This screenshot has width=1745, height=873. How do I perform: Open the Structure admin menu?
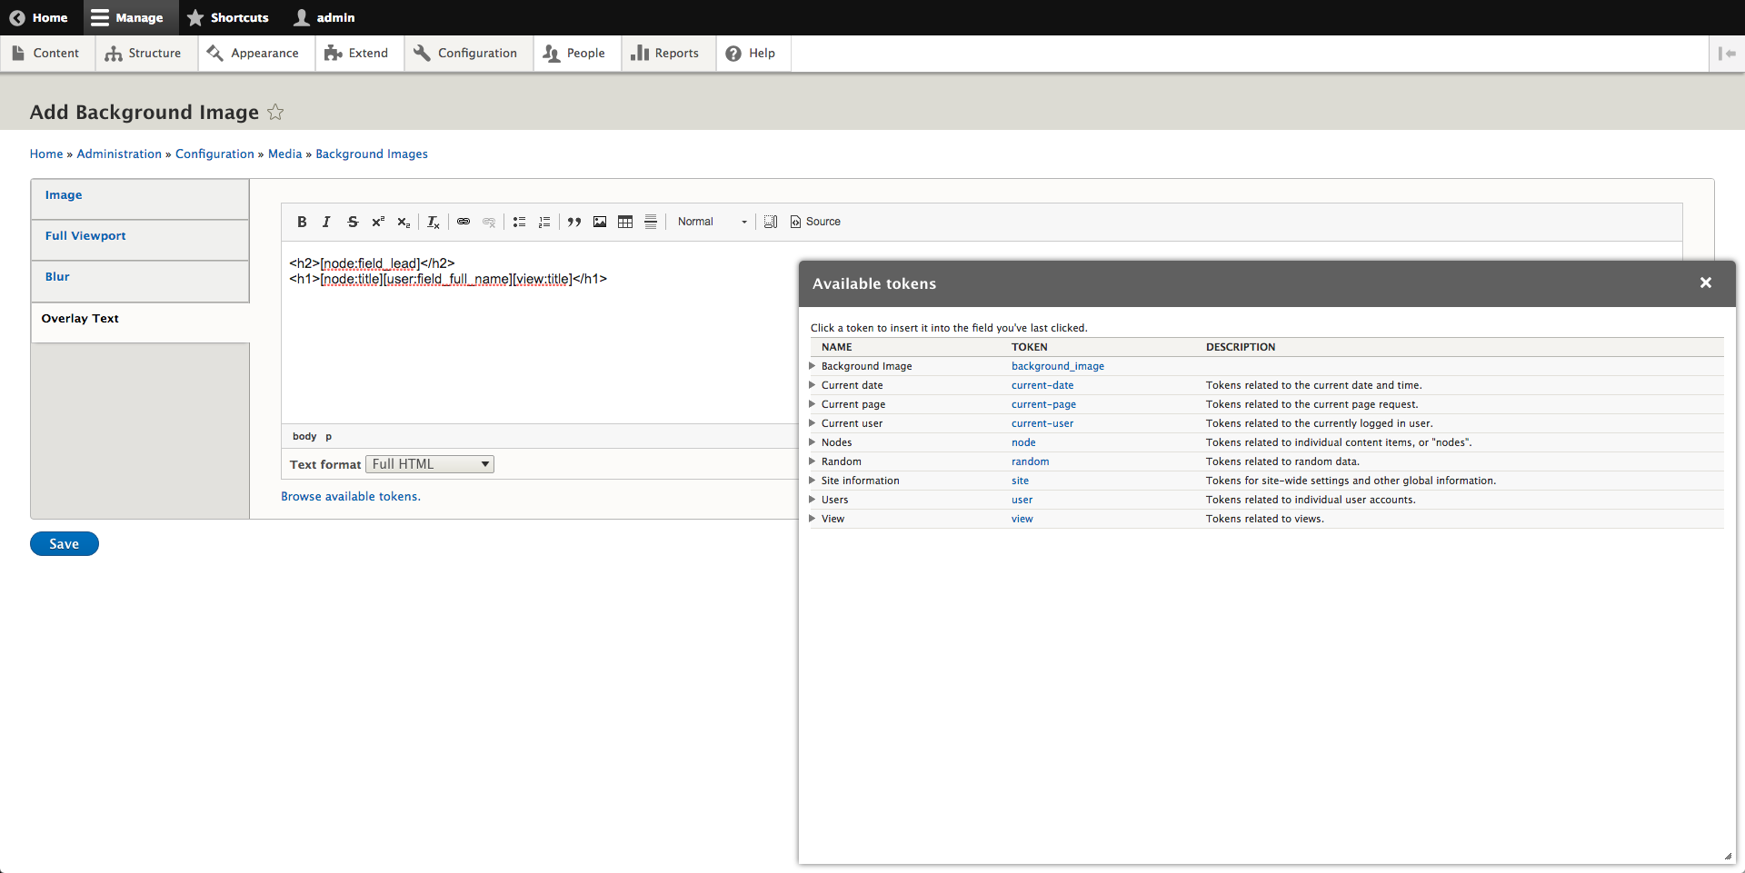144,54
